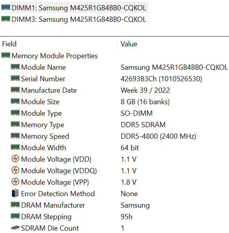Click the server icon for Error Detection Method

click(15, 193)
